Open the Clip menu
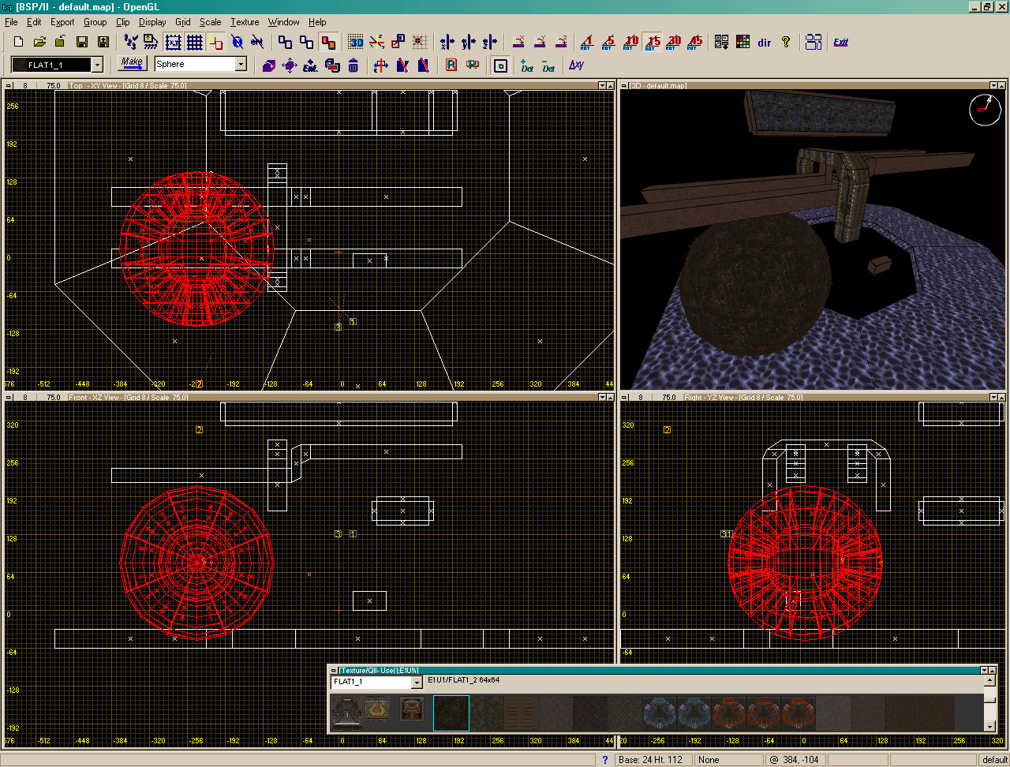Viewport: 1010px width, 767px height. pyautogui.click(x=123, y=22)
